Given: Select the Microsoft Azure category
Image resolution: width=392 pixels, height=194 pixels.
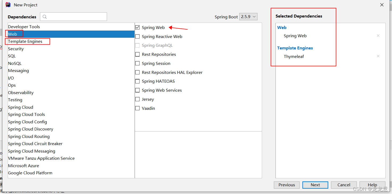Looking at the screenshot, I should pos(71,166).
